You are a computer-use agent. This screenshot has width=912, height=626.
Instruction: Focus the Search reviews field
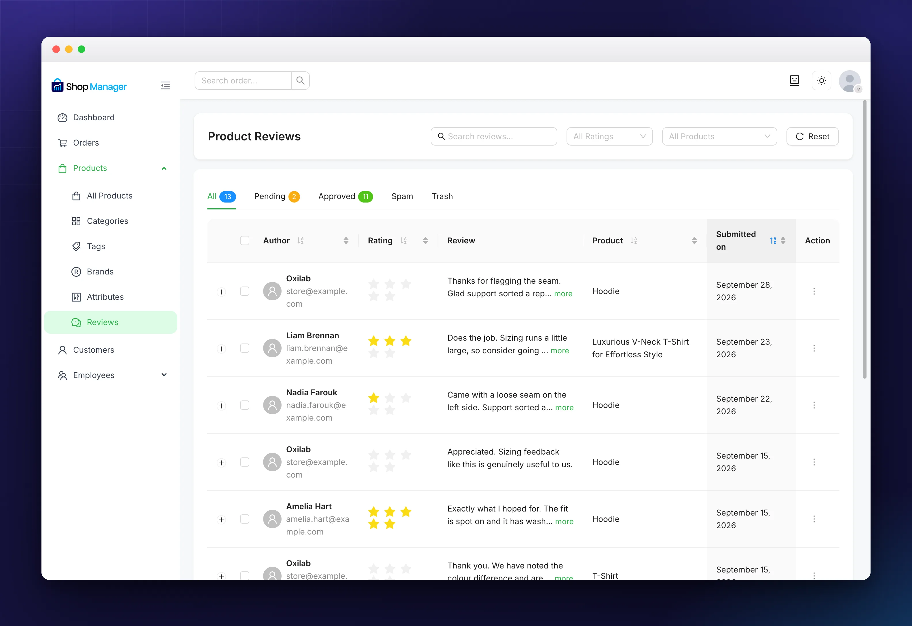tap(494, 136)
